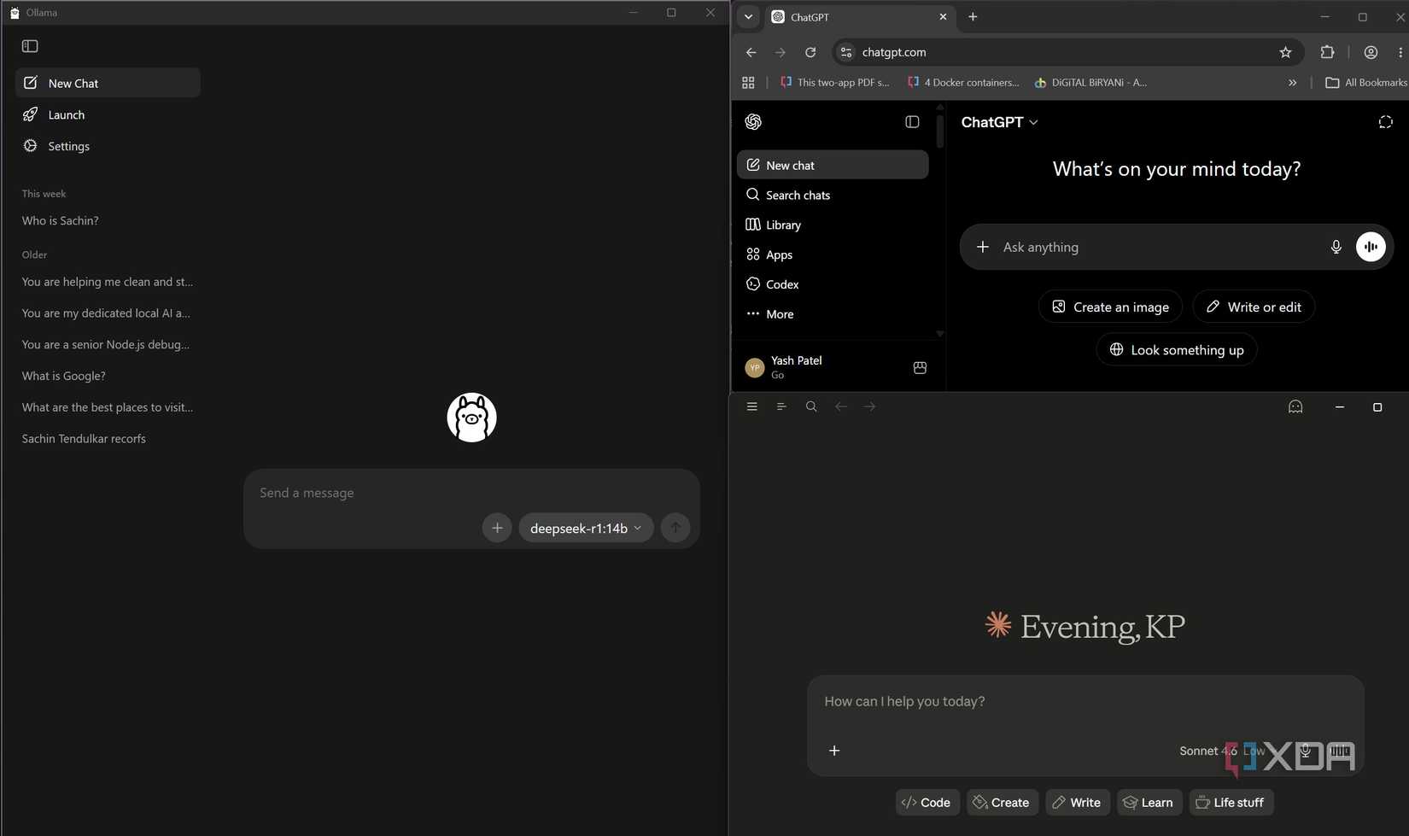The height and width of the screenshot is (836, 1409).
Task: Open the 'This two-app PDF s...' bookmark
Action: click(x=835, y=83)
